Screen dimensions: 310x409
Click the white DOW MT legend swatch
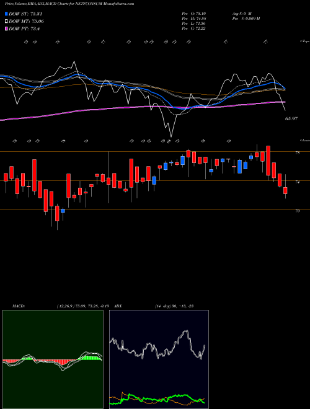point(7,22)
